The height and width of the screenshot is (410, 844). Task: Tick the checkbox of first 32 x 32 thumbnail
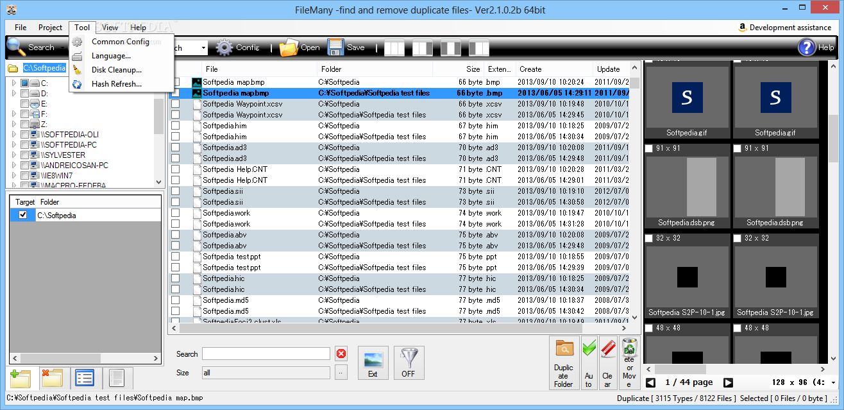point(649,238)
